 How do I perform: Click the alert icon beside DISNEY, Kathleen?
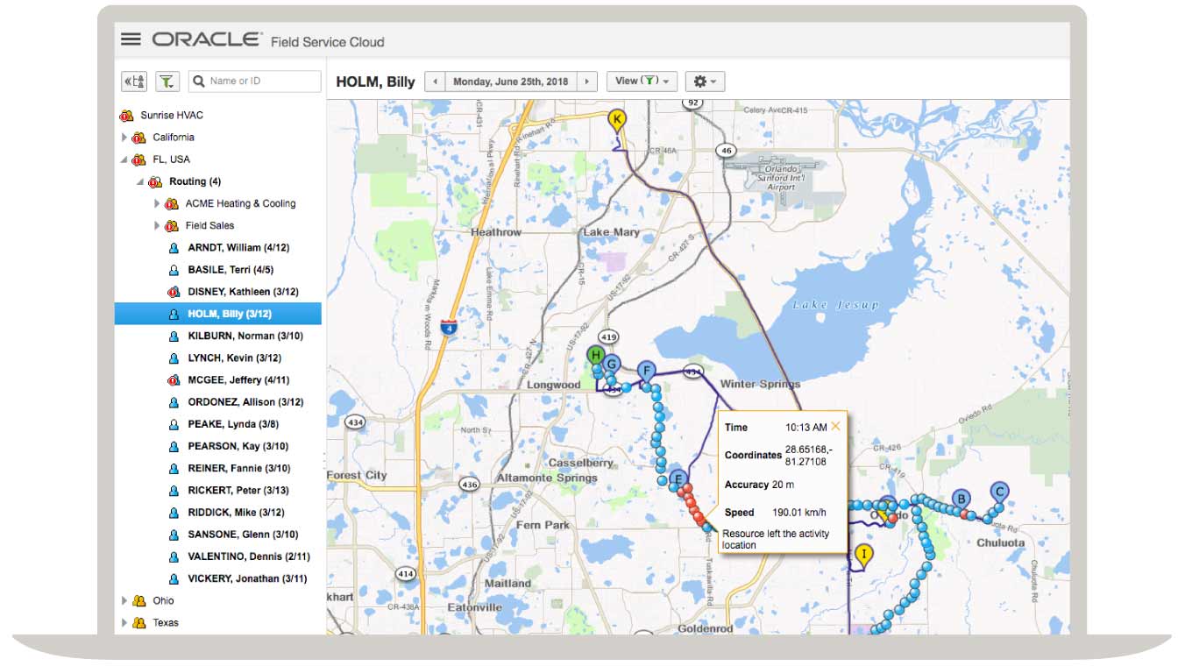[x=174, y=292]
